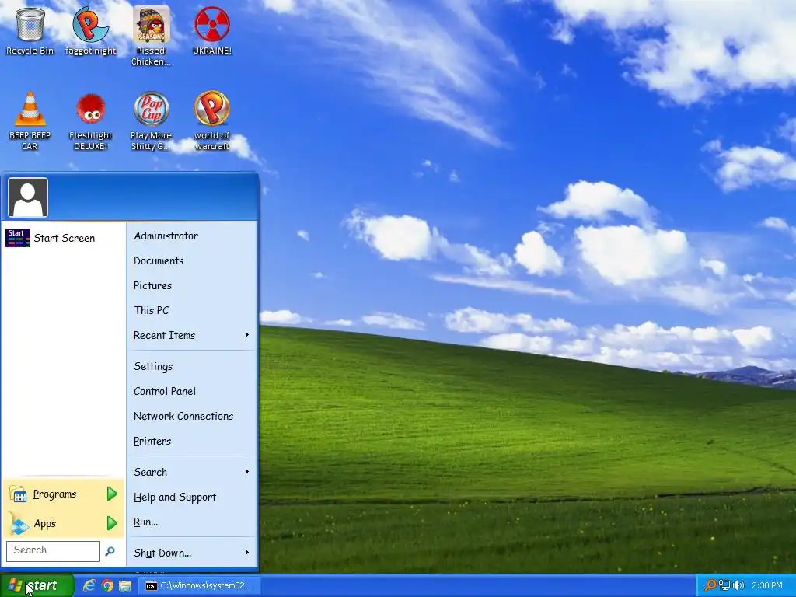Click the Apps label in Start menu
This screenshot has height=597, width=796.
(44, 524)
